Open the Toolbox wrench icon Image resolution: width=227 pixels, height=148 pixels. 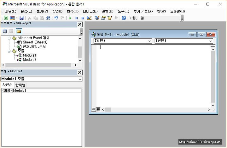[116, 18]
